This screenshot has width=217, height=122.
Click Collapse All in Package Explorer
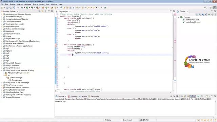click(x=40, y=11)
